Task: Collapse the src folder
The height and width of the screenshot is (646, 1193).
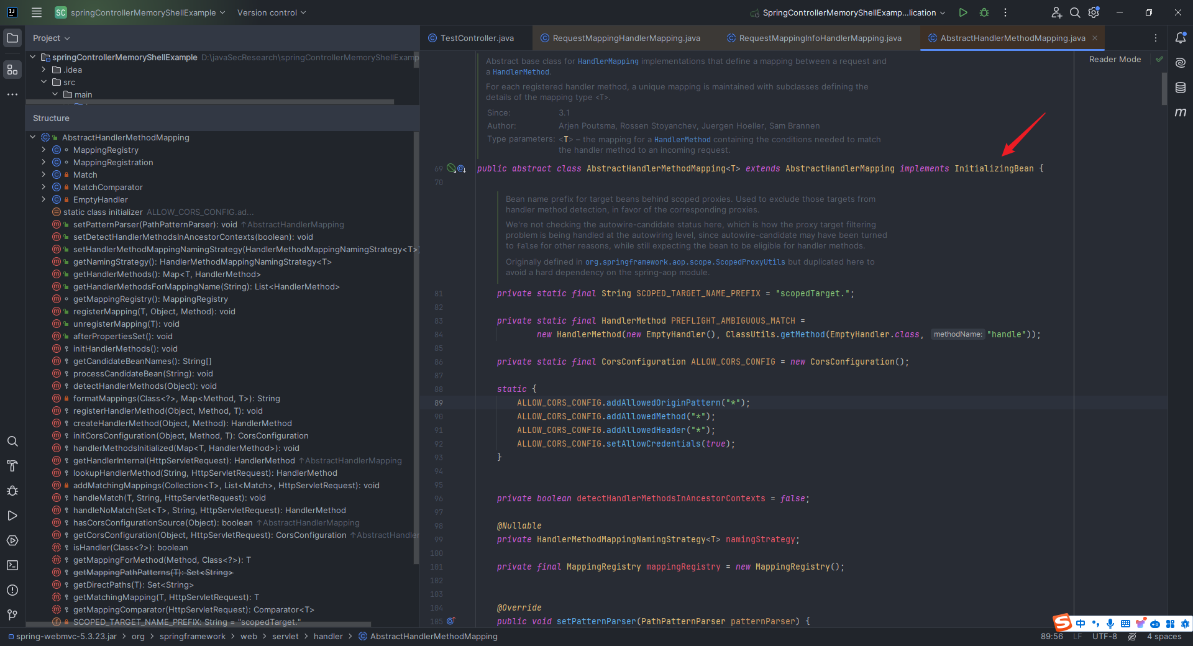Action: coord(44,82)
